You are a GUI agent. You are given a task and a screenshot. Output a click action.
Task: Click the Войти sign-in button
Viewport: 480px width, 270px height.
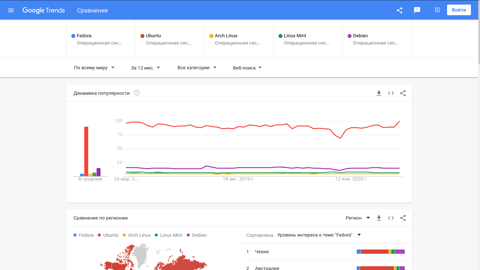pyautogui.click(x=459, y=10)
